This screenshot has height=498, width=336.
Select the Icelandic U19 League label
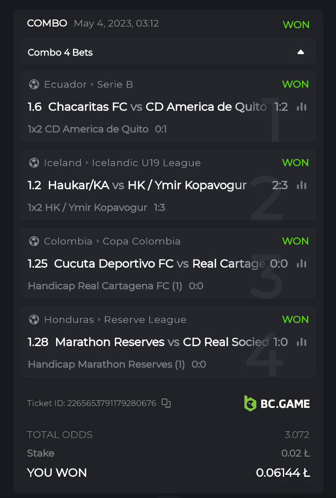point(146,163)
